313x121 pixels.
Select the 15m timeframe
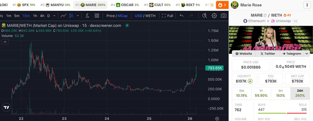(x=26, y=16)
